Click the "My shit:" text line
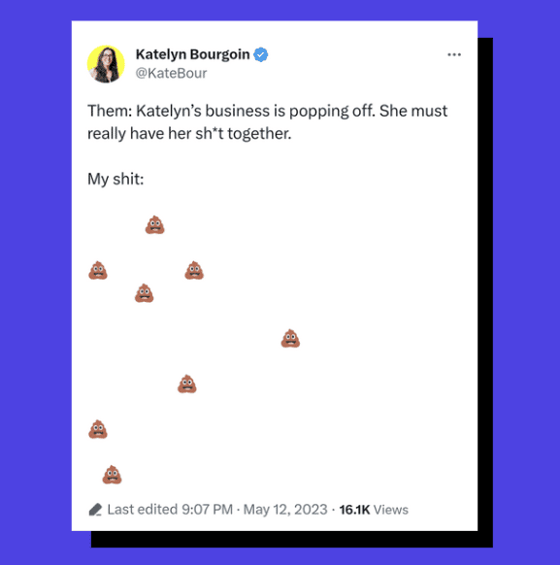Image resolution: width=560 pixels, height=565 pixels. click(x=115, y=179)
